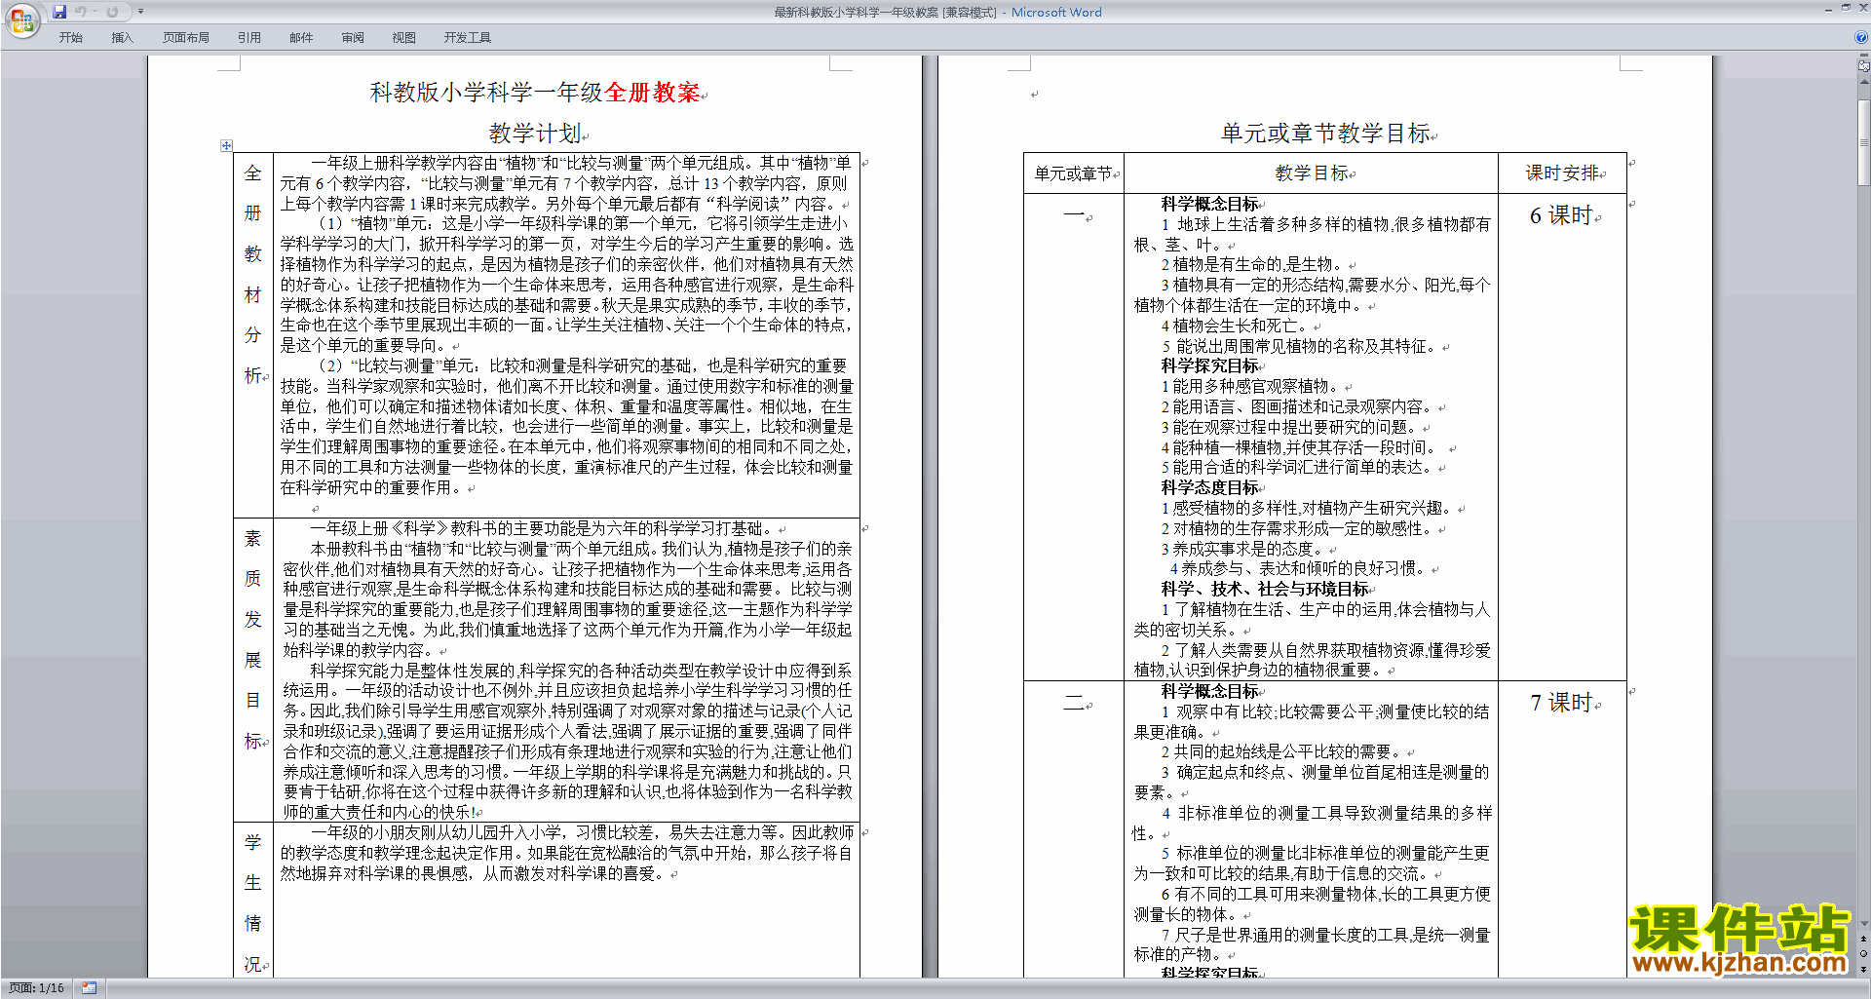This screenshot has height=999, width=1871.
Task: Click the vertical scrollbar up arrow
Action: [x=1864, y=83]
